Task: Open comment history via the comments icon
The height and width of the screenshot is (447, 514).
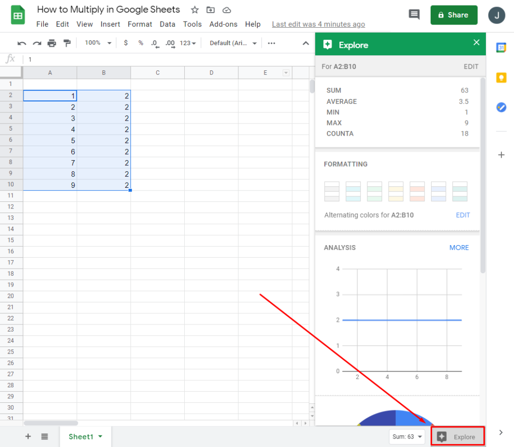Action: (x=414, y=15)
